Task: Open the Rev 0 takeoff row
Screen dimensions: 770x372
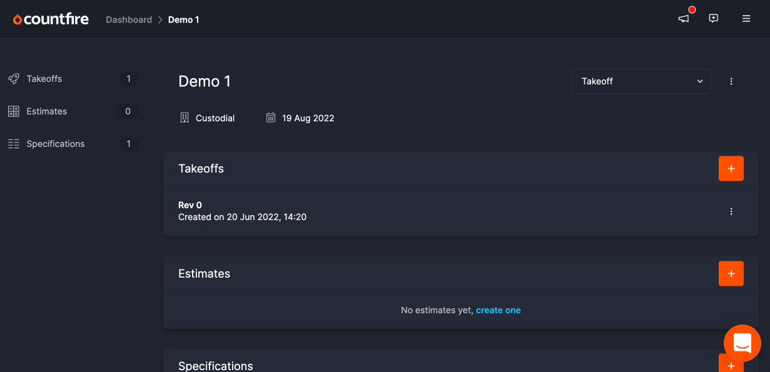Action: click(242, 211)
